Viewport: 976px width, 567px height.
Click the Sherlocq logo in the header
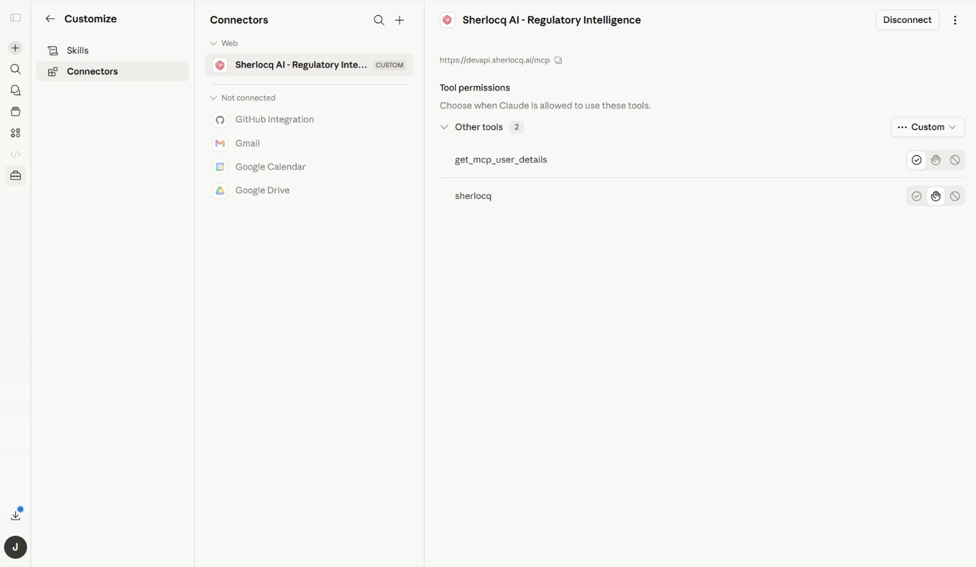(x=447, y=20)
